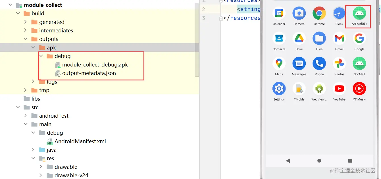Open the Calendar app on emulator
This screenshot has height=179, width=381.
pos(279,13)
